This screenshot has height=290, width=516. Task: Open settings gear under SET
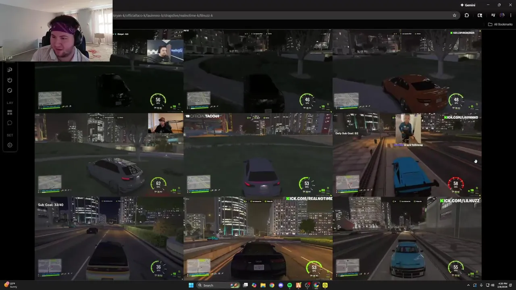[10, 145]
